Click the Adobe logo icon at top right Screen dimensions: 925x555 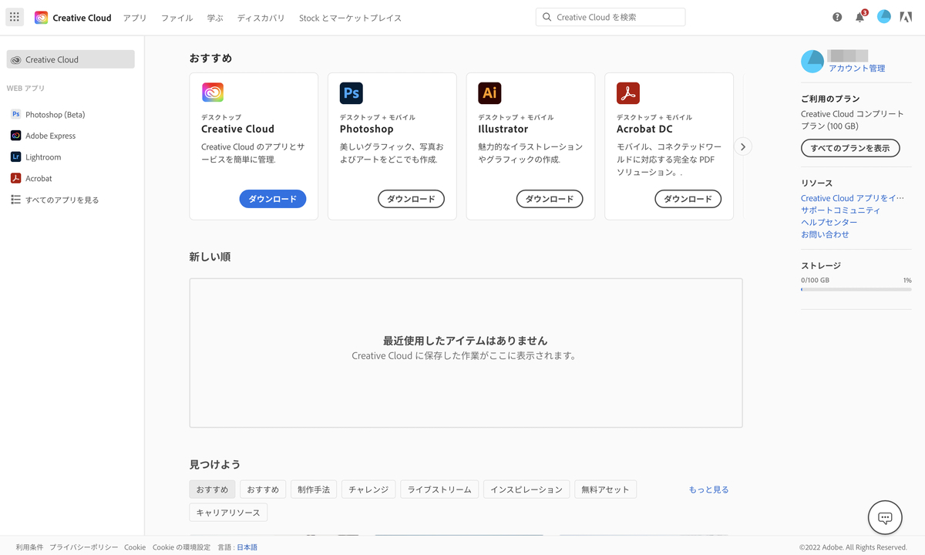tap(906, 17)
